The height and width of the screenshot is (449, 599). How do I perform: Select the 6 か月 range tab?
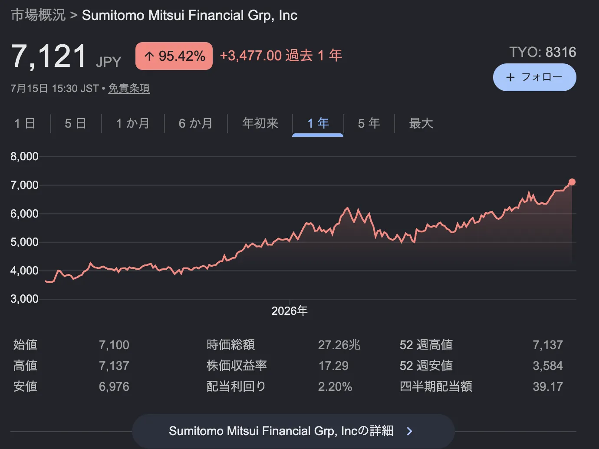click(x=196, y=123)
